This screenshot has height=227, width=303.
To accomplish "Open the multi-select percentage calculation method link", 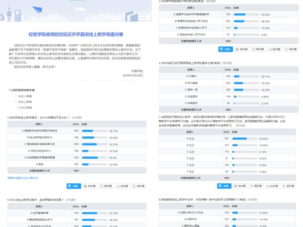I will pos(23,178).
